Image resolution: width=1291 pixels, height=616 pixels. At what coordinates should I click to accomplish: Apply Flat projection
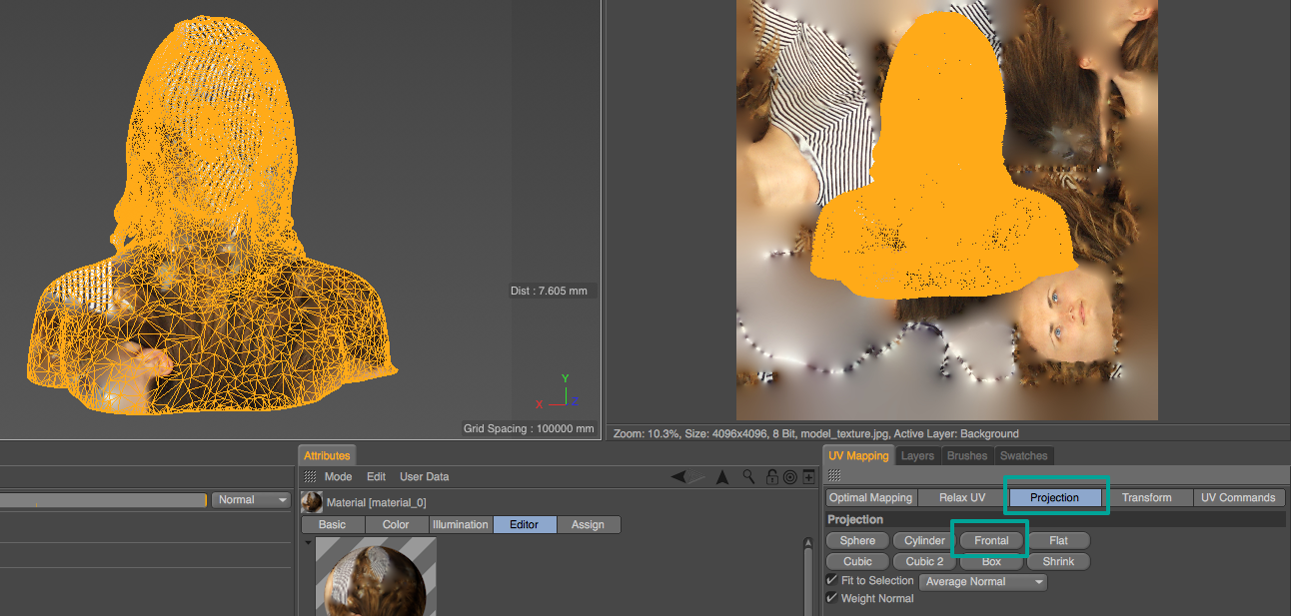[1058, 540]
